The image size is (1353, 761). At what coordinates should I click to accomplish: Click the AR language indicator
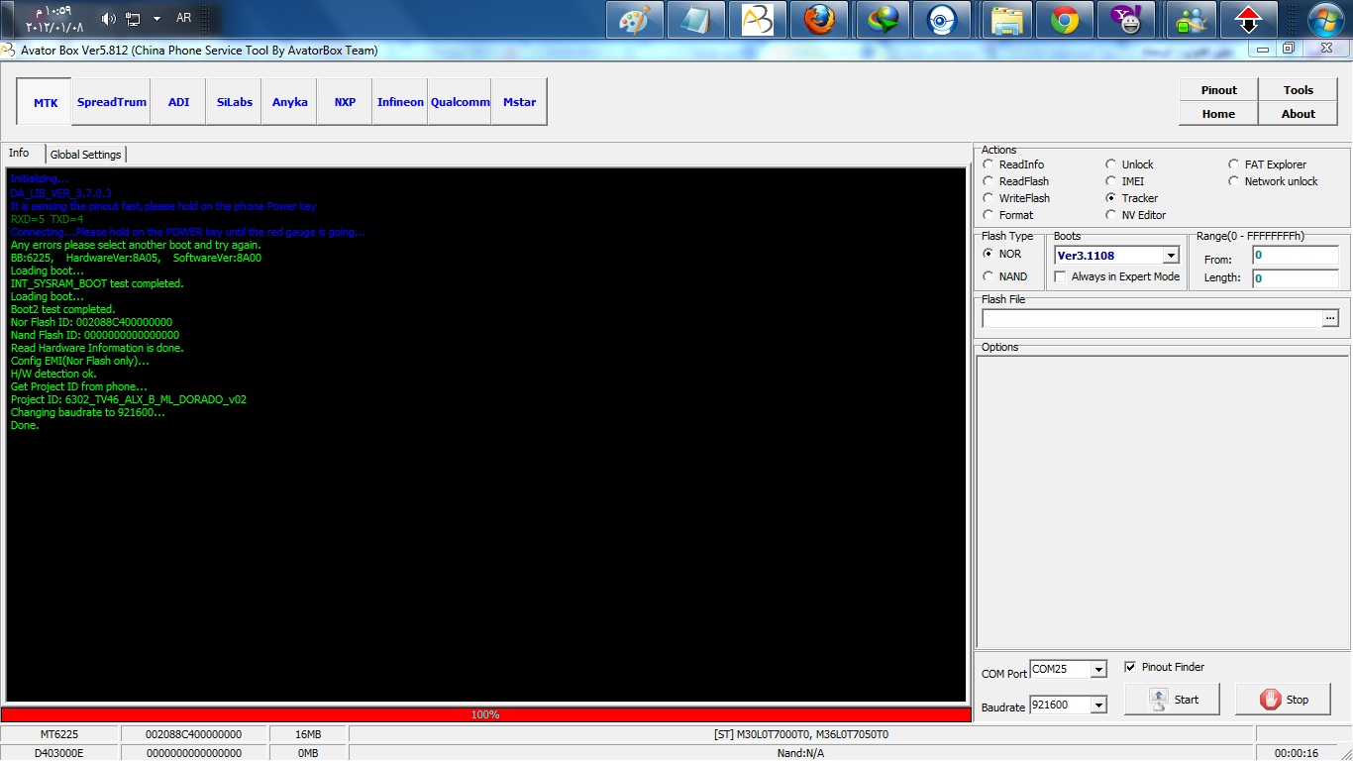point(183,18)
